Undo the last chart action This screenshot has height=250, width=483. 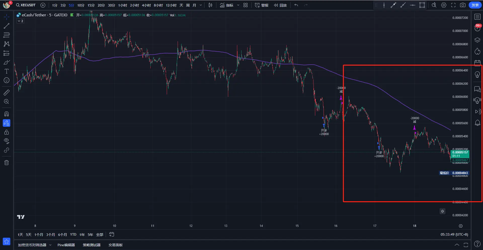296,5
